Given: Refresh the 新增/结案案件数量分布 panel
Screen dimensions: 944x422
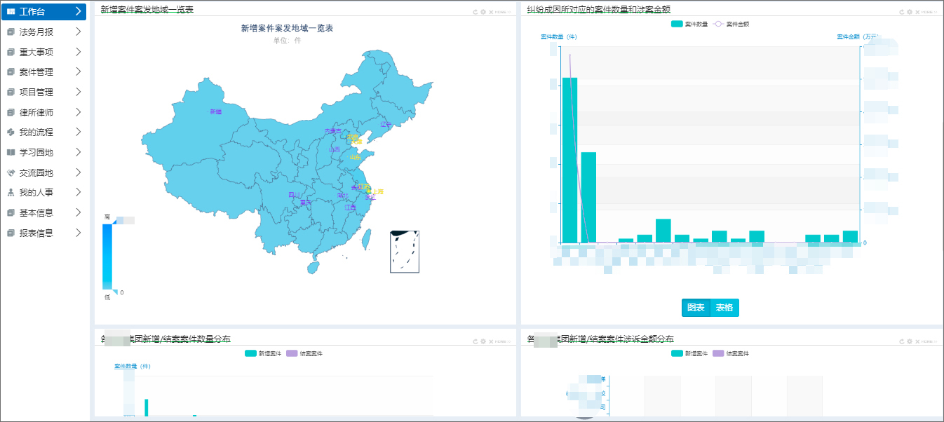Looking at the screenshot, I should [x=476, y=341].
